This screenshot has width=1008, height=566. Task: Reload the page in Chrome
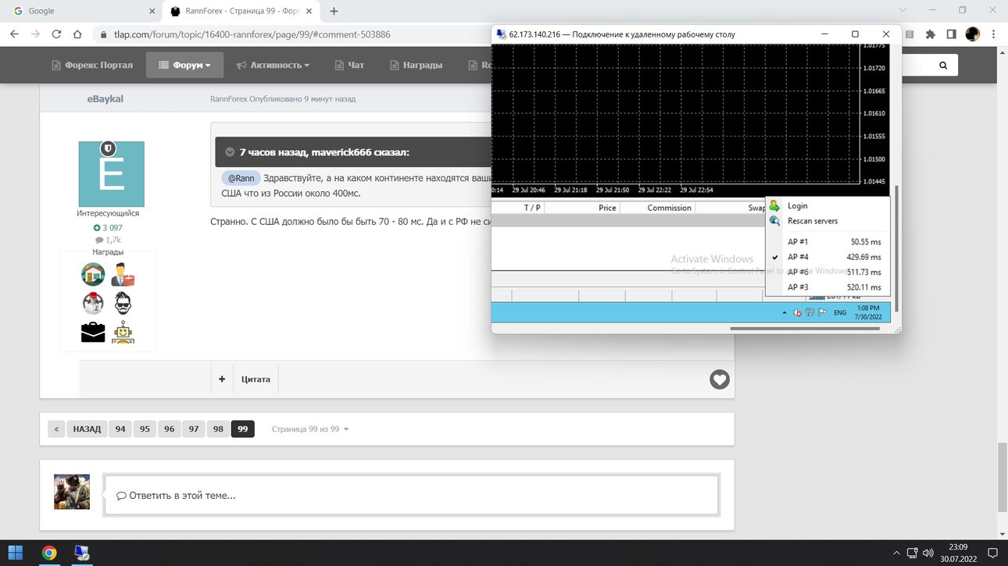point(56,34)
